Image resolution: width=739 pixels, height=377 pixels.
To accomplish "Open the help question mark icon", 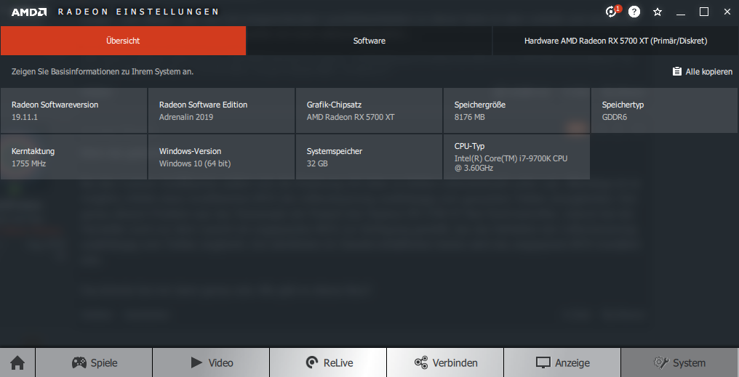I will coord(634,12).
